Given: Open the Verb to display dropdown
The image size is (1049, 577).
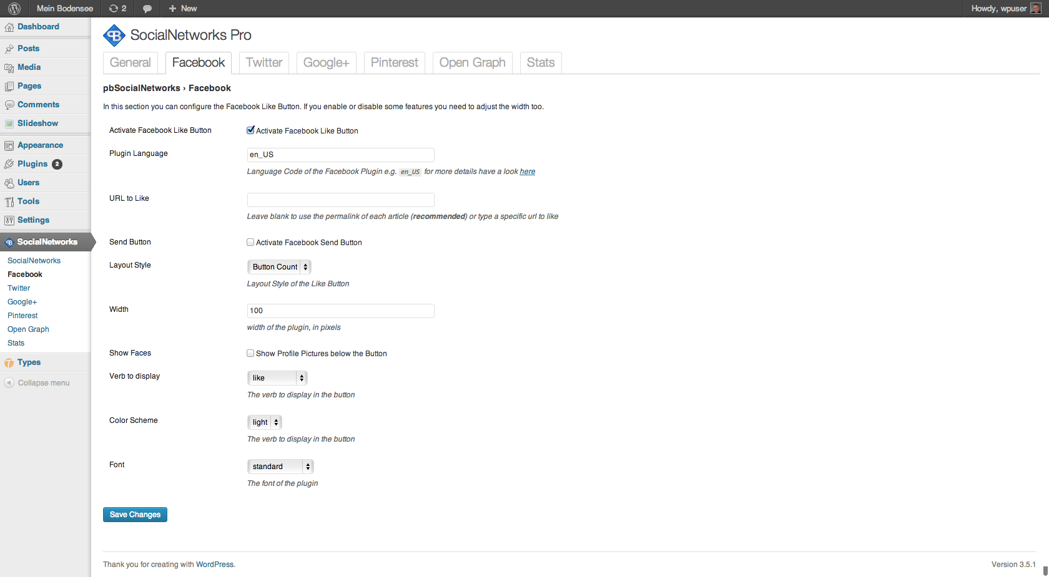Looking at the screenshot, I should pyautogui.click(x=277, y=378).
